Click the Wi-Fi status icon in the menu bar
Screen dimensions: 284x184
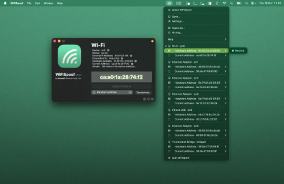pyautogui.click(x=224, y=3)
